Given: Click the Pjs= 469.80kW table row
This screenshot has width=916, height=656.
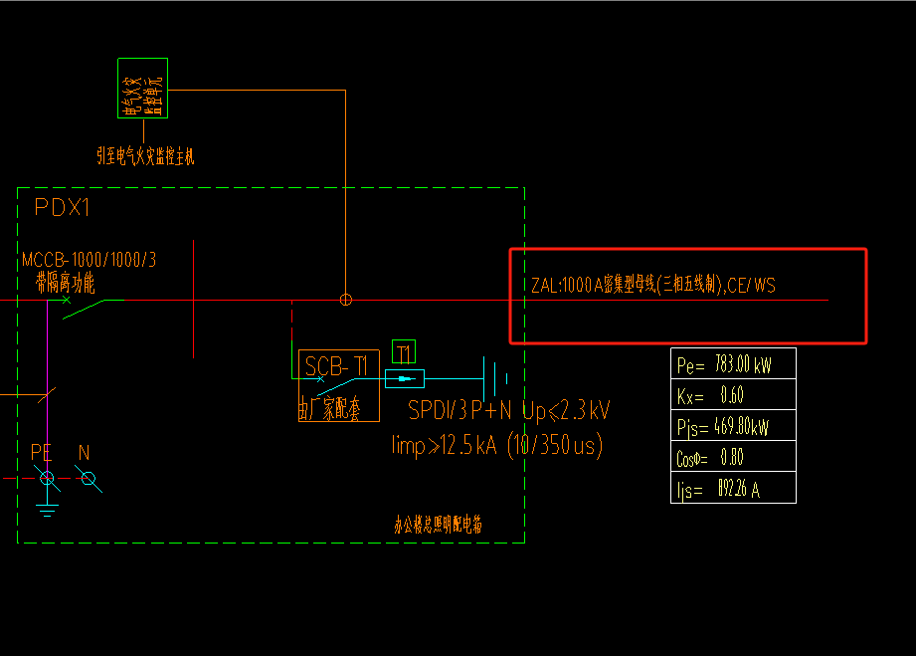Looking at the screenshot, I should click(x=733, y=426).
